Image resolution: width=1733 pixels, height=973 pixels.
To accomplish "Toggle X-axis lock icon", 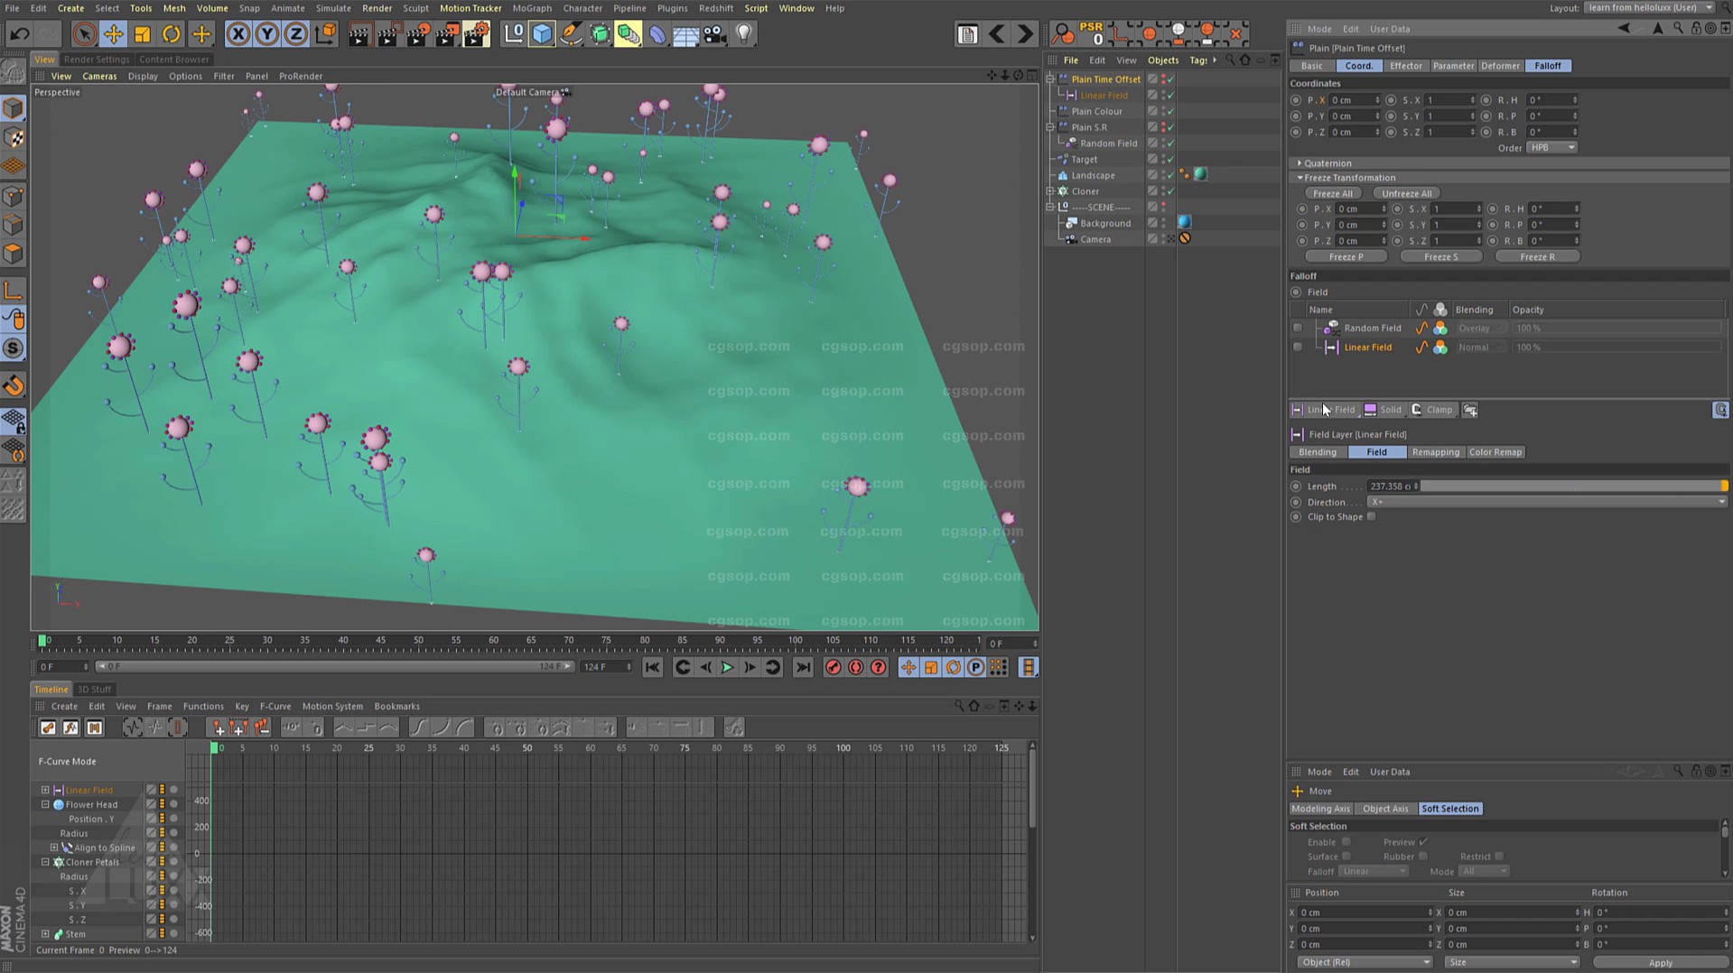I will pyautogui.click(x=238, y=34).
